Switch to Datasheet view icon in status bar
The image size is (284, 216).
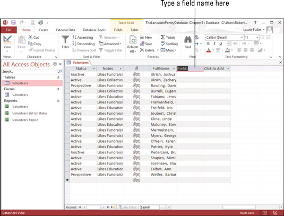click(265, 213)
